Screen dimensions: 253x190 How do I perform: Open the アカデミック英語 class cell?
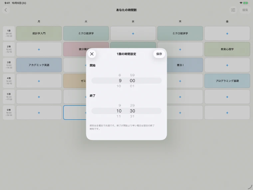click(x=39, y=65)
